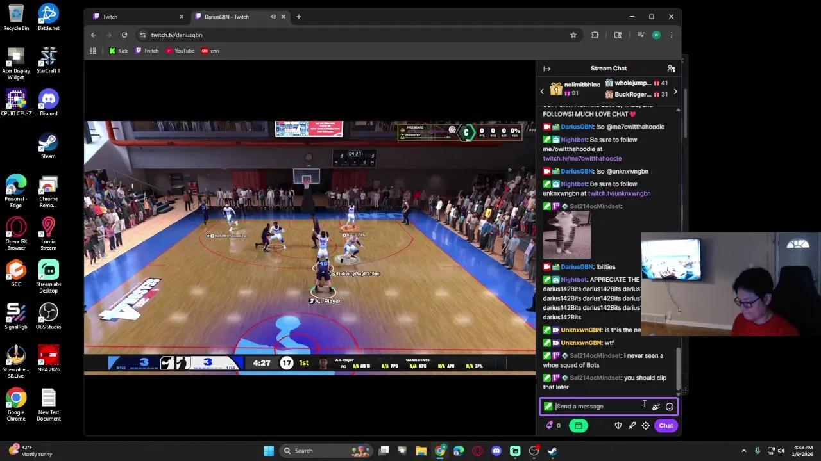Open a new browser tab
The height and width of the screenshot is (461, 821).
click(x=299, y=17)
